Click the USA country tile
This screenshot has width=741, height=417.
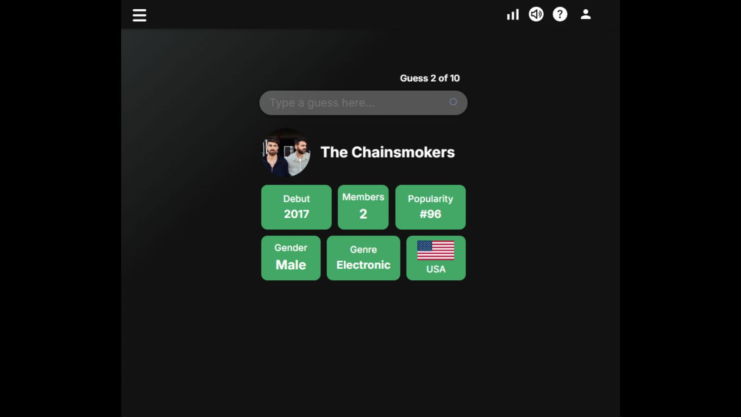coord(436,258)
